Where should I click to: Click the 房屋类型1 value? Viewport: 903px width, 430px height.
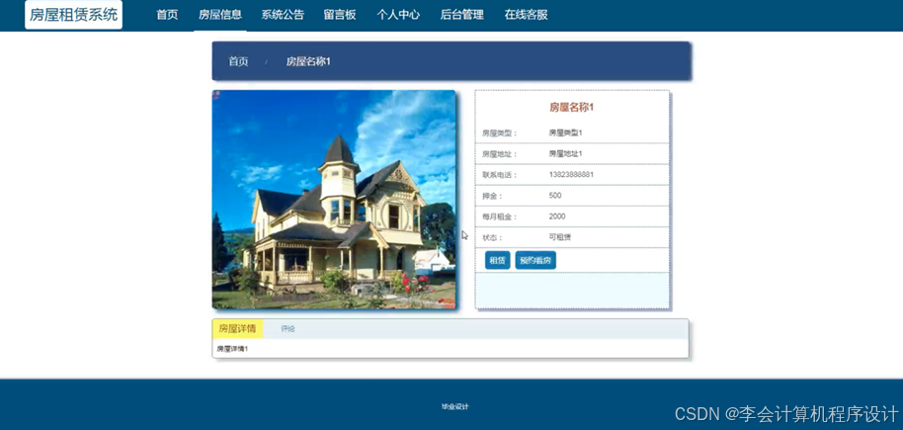click(x=565, y=132)
